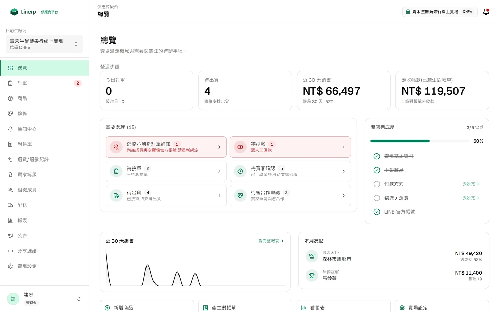This screenshot has width=500, height=312.
Task: Open the 待接單 card chevron
Action: pyautogui.click(x=219, y=171)
